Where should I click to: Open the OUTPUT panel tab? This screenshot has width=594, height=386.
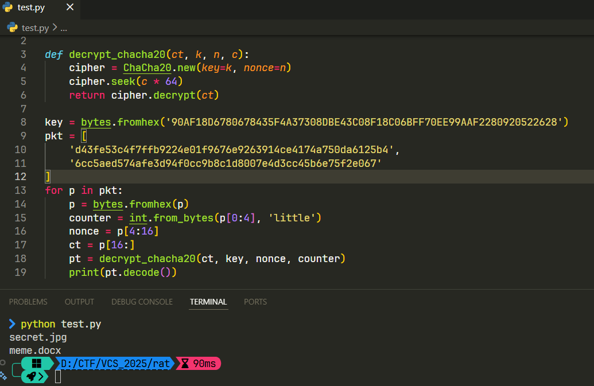[x=79, y=302]
